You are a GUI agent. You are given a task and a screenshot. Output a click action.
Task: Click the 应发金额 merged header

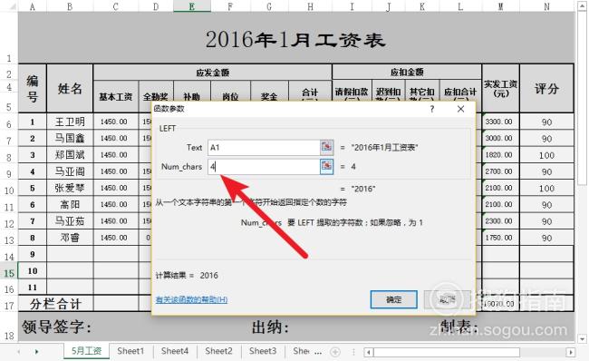click(213, 73)
